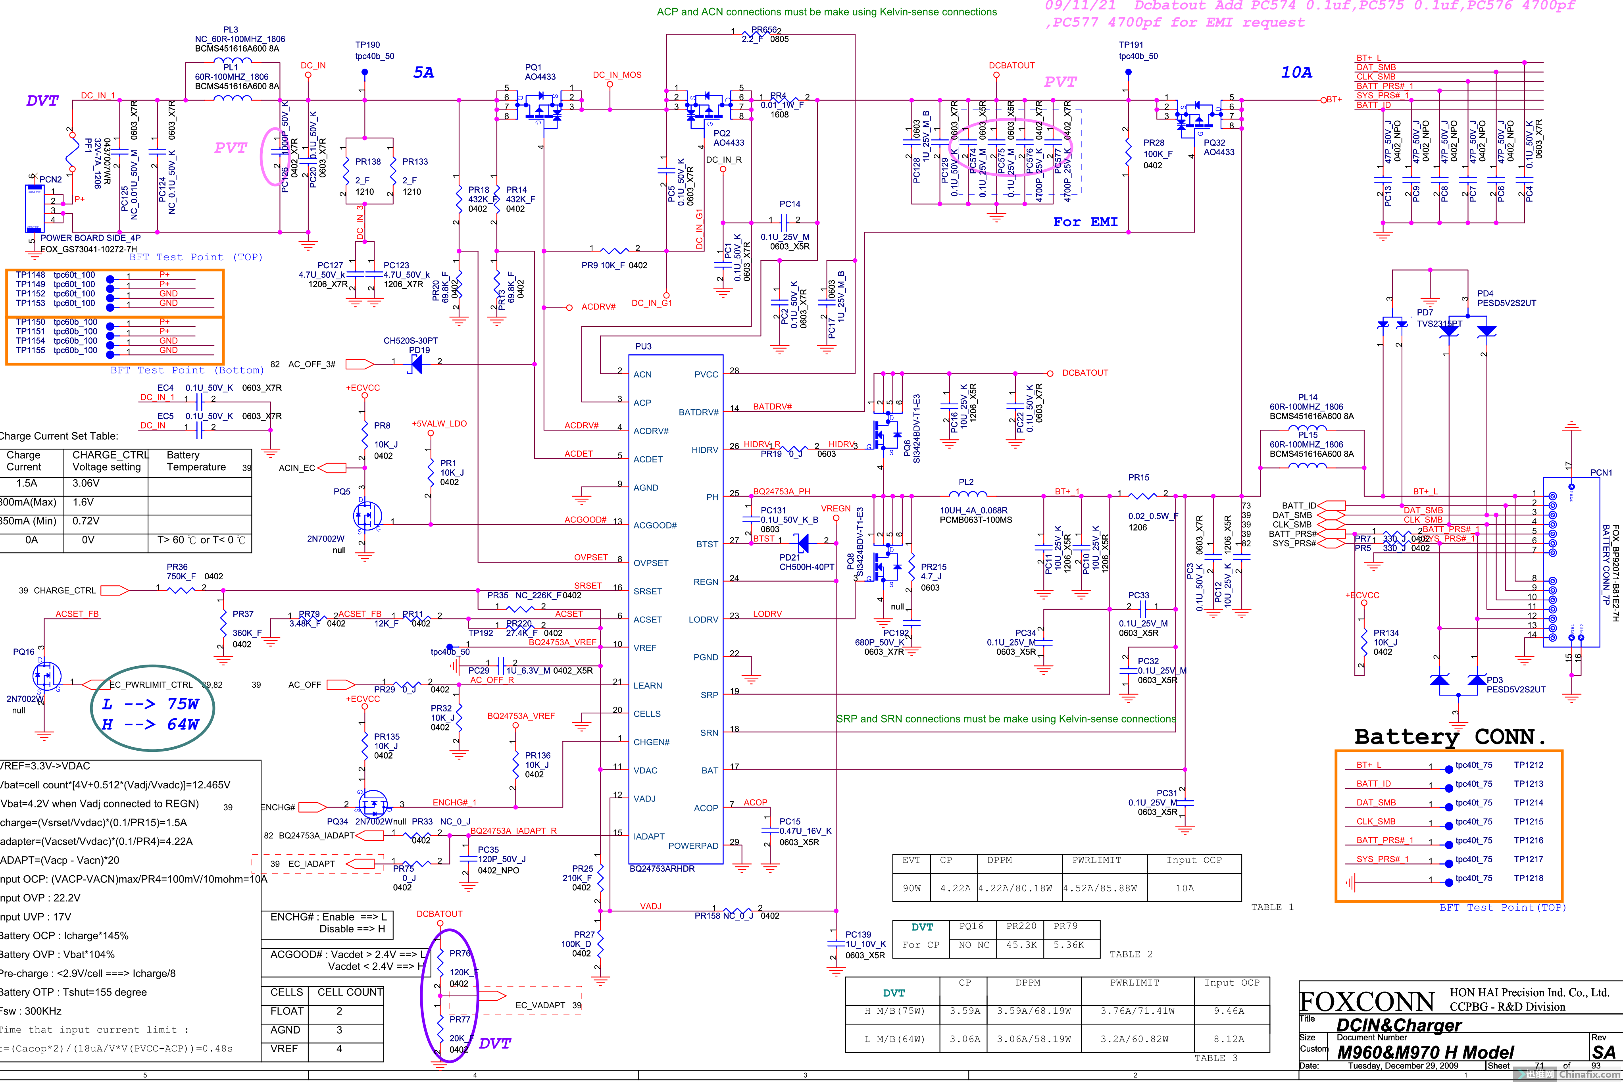Select the PCN1 battery connector block

(x=1571, y=562)
